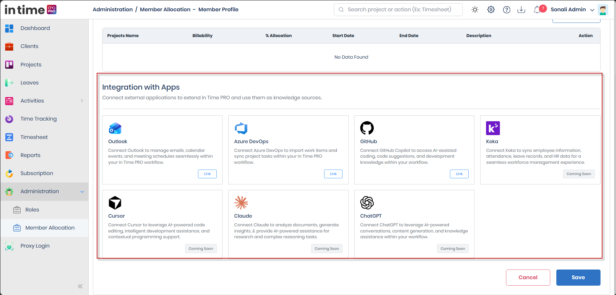This screenshot has height=295, width=616.
Task: Click the GitHub octocat icon
Action: (x=367, y=128)
